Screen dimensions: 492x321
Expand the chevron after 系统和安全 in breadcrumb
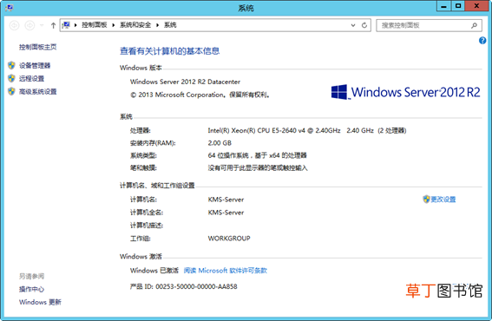(x=157, y=25)
